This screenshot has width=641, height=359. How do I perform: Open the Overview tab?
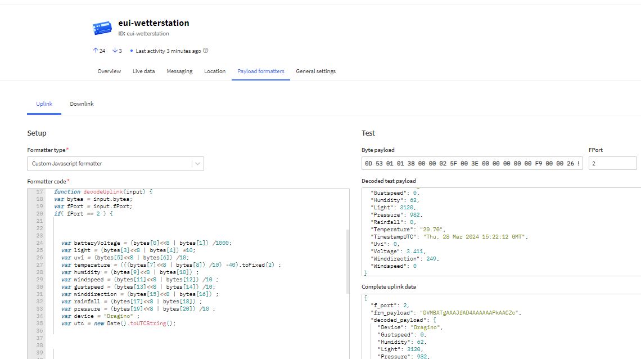109,71
